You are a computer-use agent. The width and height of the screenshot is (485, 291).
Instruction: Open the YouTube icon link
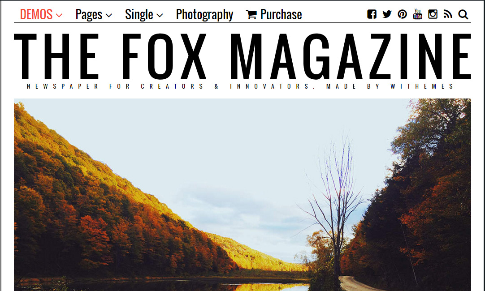click(417, 14)
